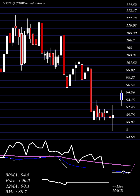The width and height of the screenshot is (140, 196).
Task: Click the 103.31 price axis label
Action: (x=131, y=55)
